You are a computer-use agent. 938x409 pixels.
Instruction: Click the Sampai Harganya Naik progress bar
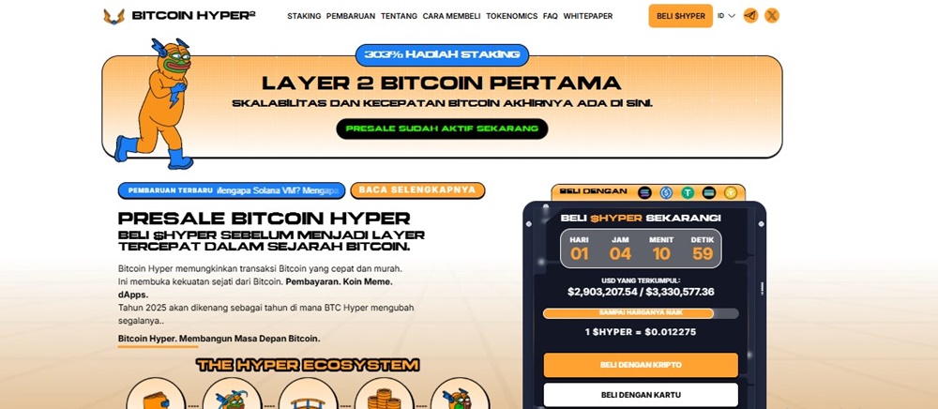click(x=641, y=313)
